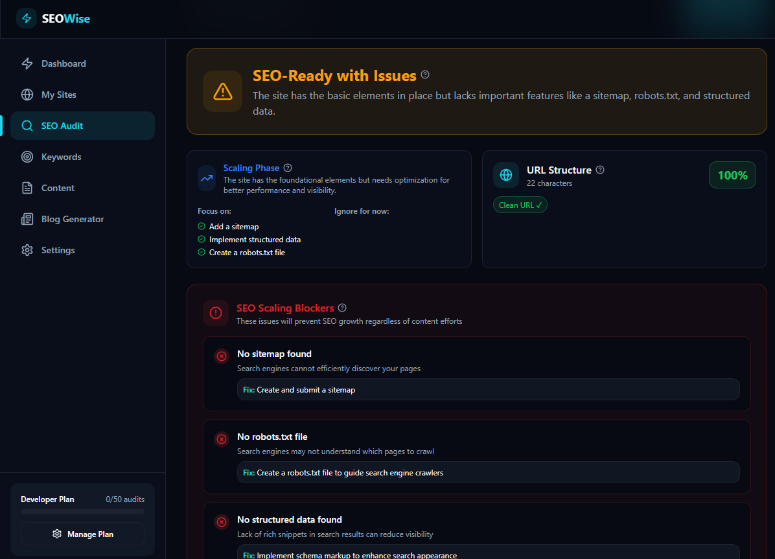
Task: Toggle the green check next to Add a sitemap
Action: (x=201, y=226)
